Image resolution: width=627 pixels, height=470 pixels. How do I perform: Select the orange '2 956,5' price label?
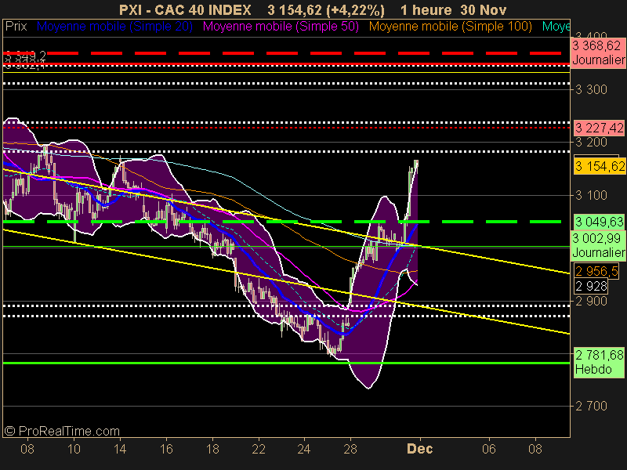point(596,271)
